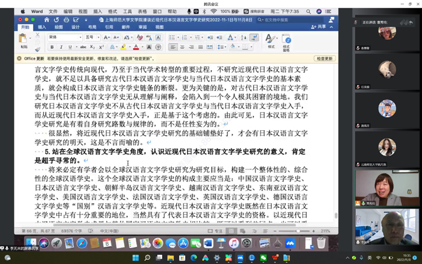Toggle superscript X² formatting
This screenshot has width=422, height=264.
pyautogui.click(x=102, y=46)
